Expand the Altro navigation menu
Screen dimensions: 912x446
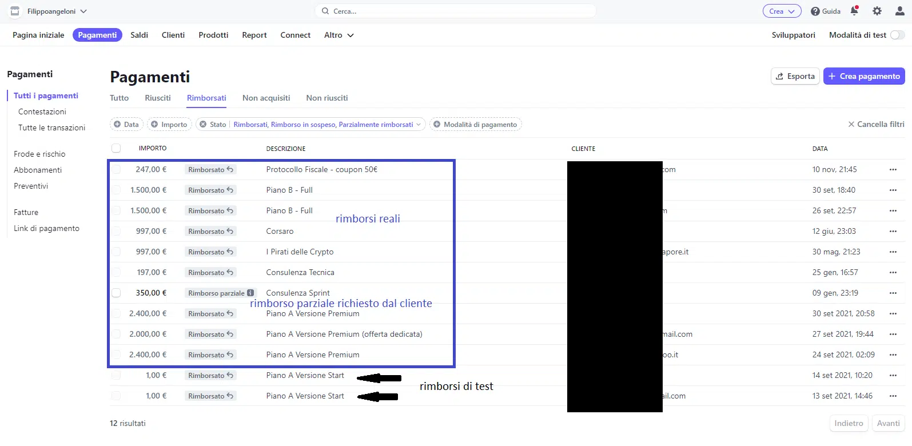click(x=338, y=35)
